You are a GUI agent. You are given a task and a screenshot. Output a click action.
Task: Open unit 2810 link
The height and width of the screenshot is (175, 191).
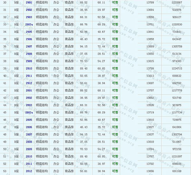click(29, 156)
